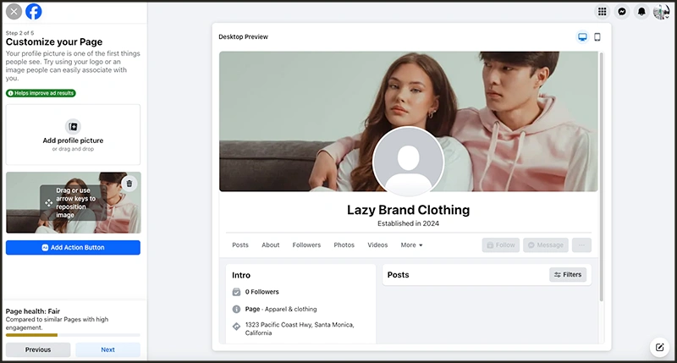Select the About tab
677x363 pixels.
pyautogui.click(x=271, y=245)
